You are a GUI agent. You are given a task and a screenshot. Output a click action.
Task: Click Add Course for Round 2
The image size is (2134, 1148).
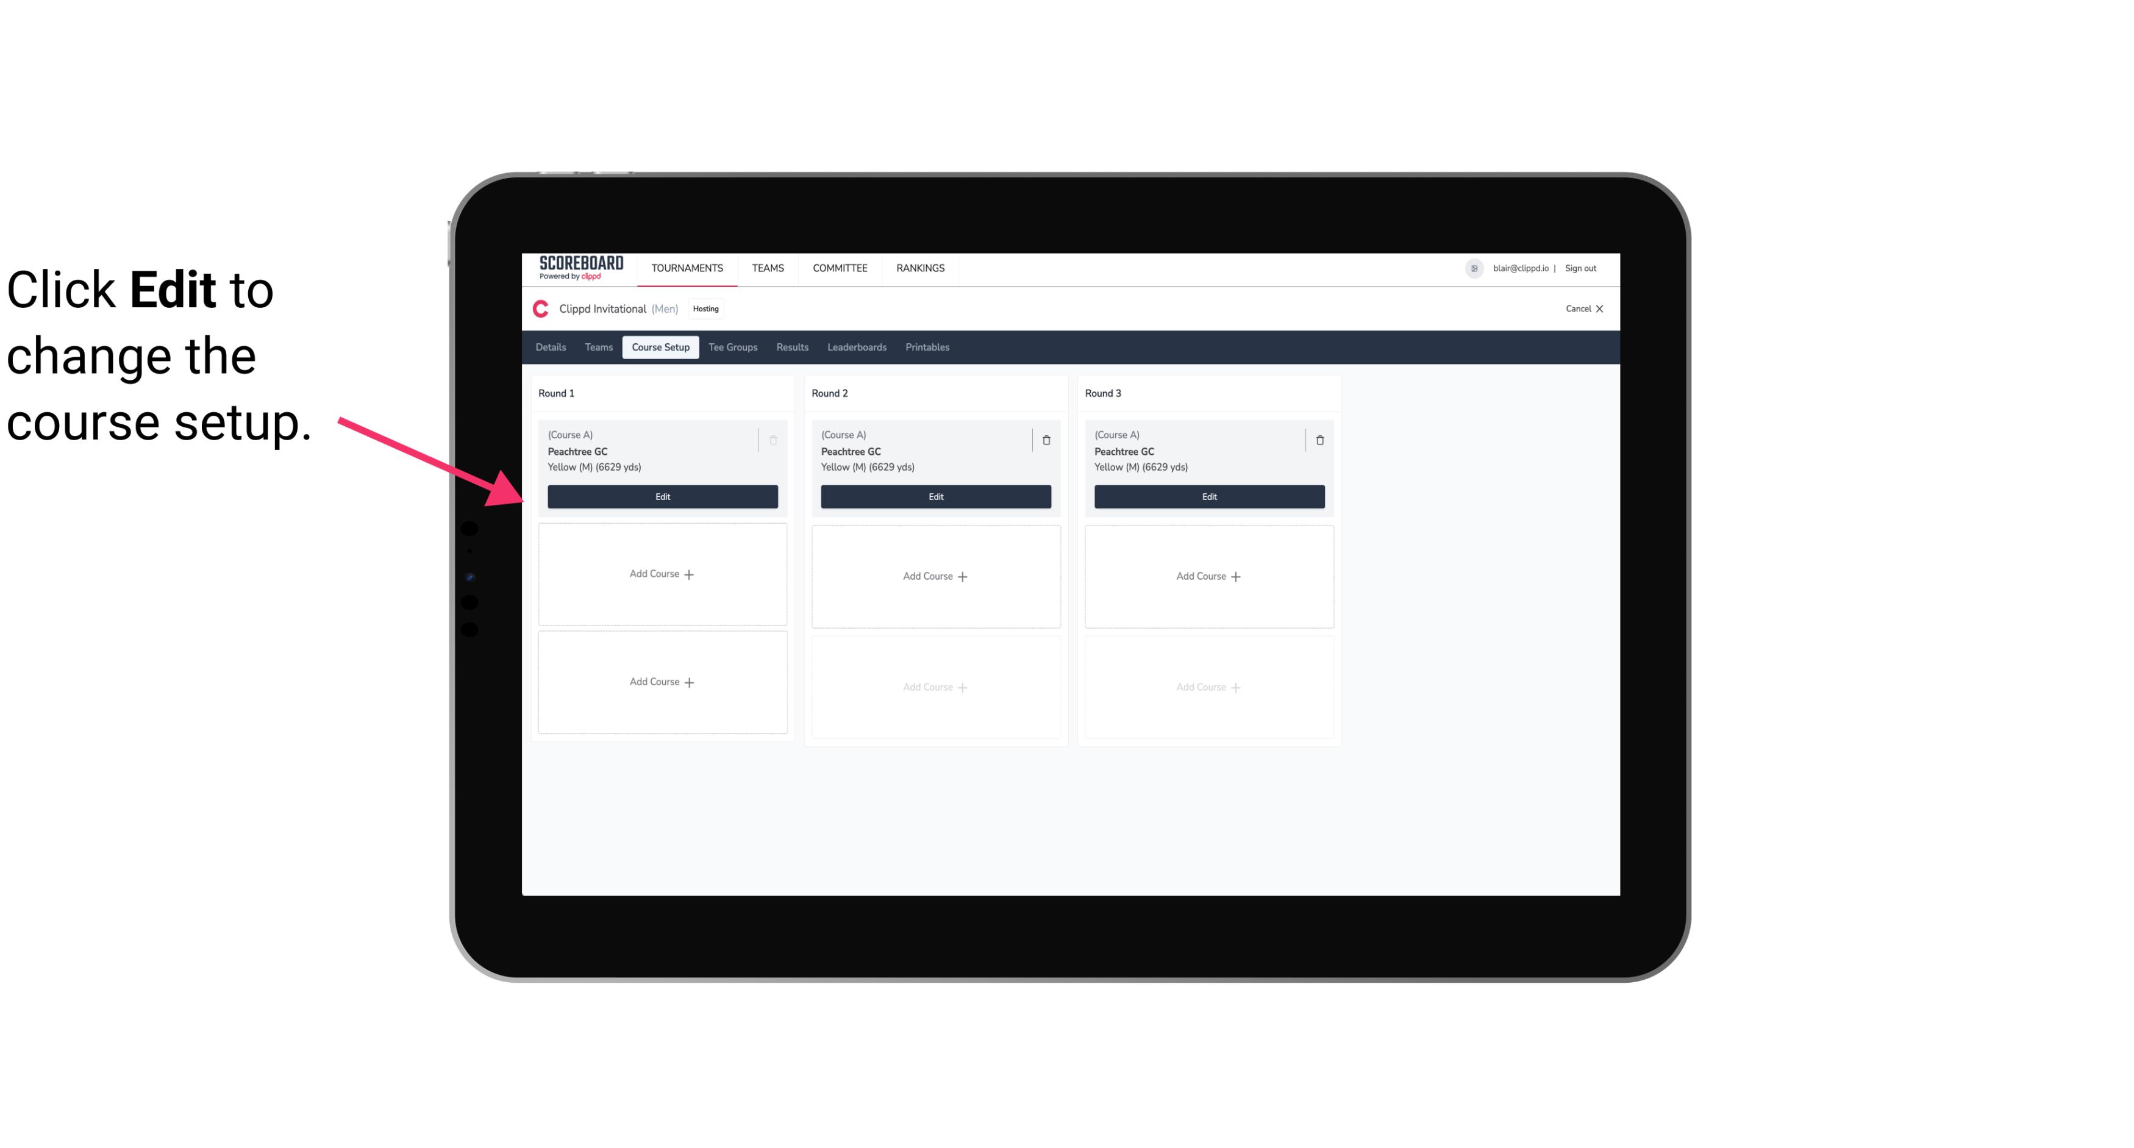point(935,576)
